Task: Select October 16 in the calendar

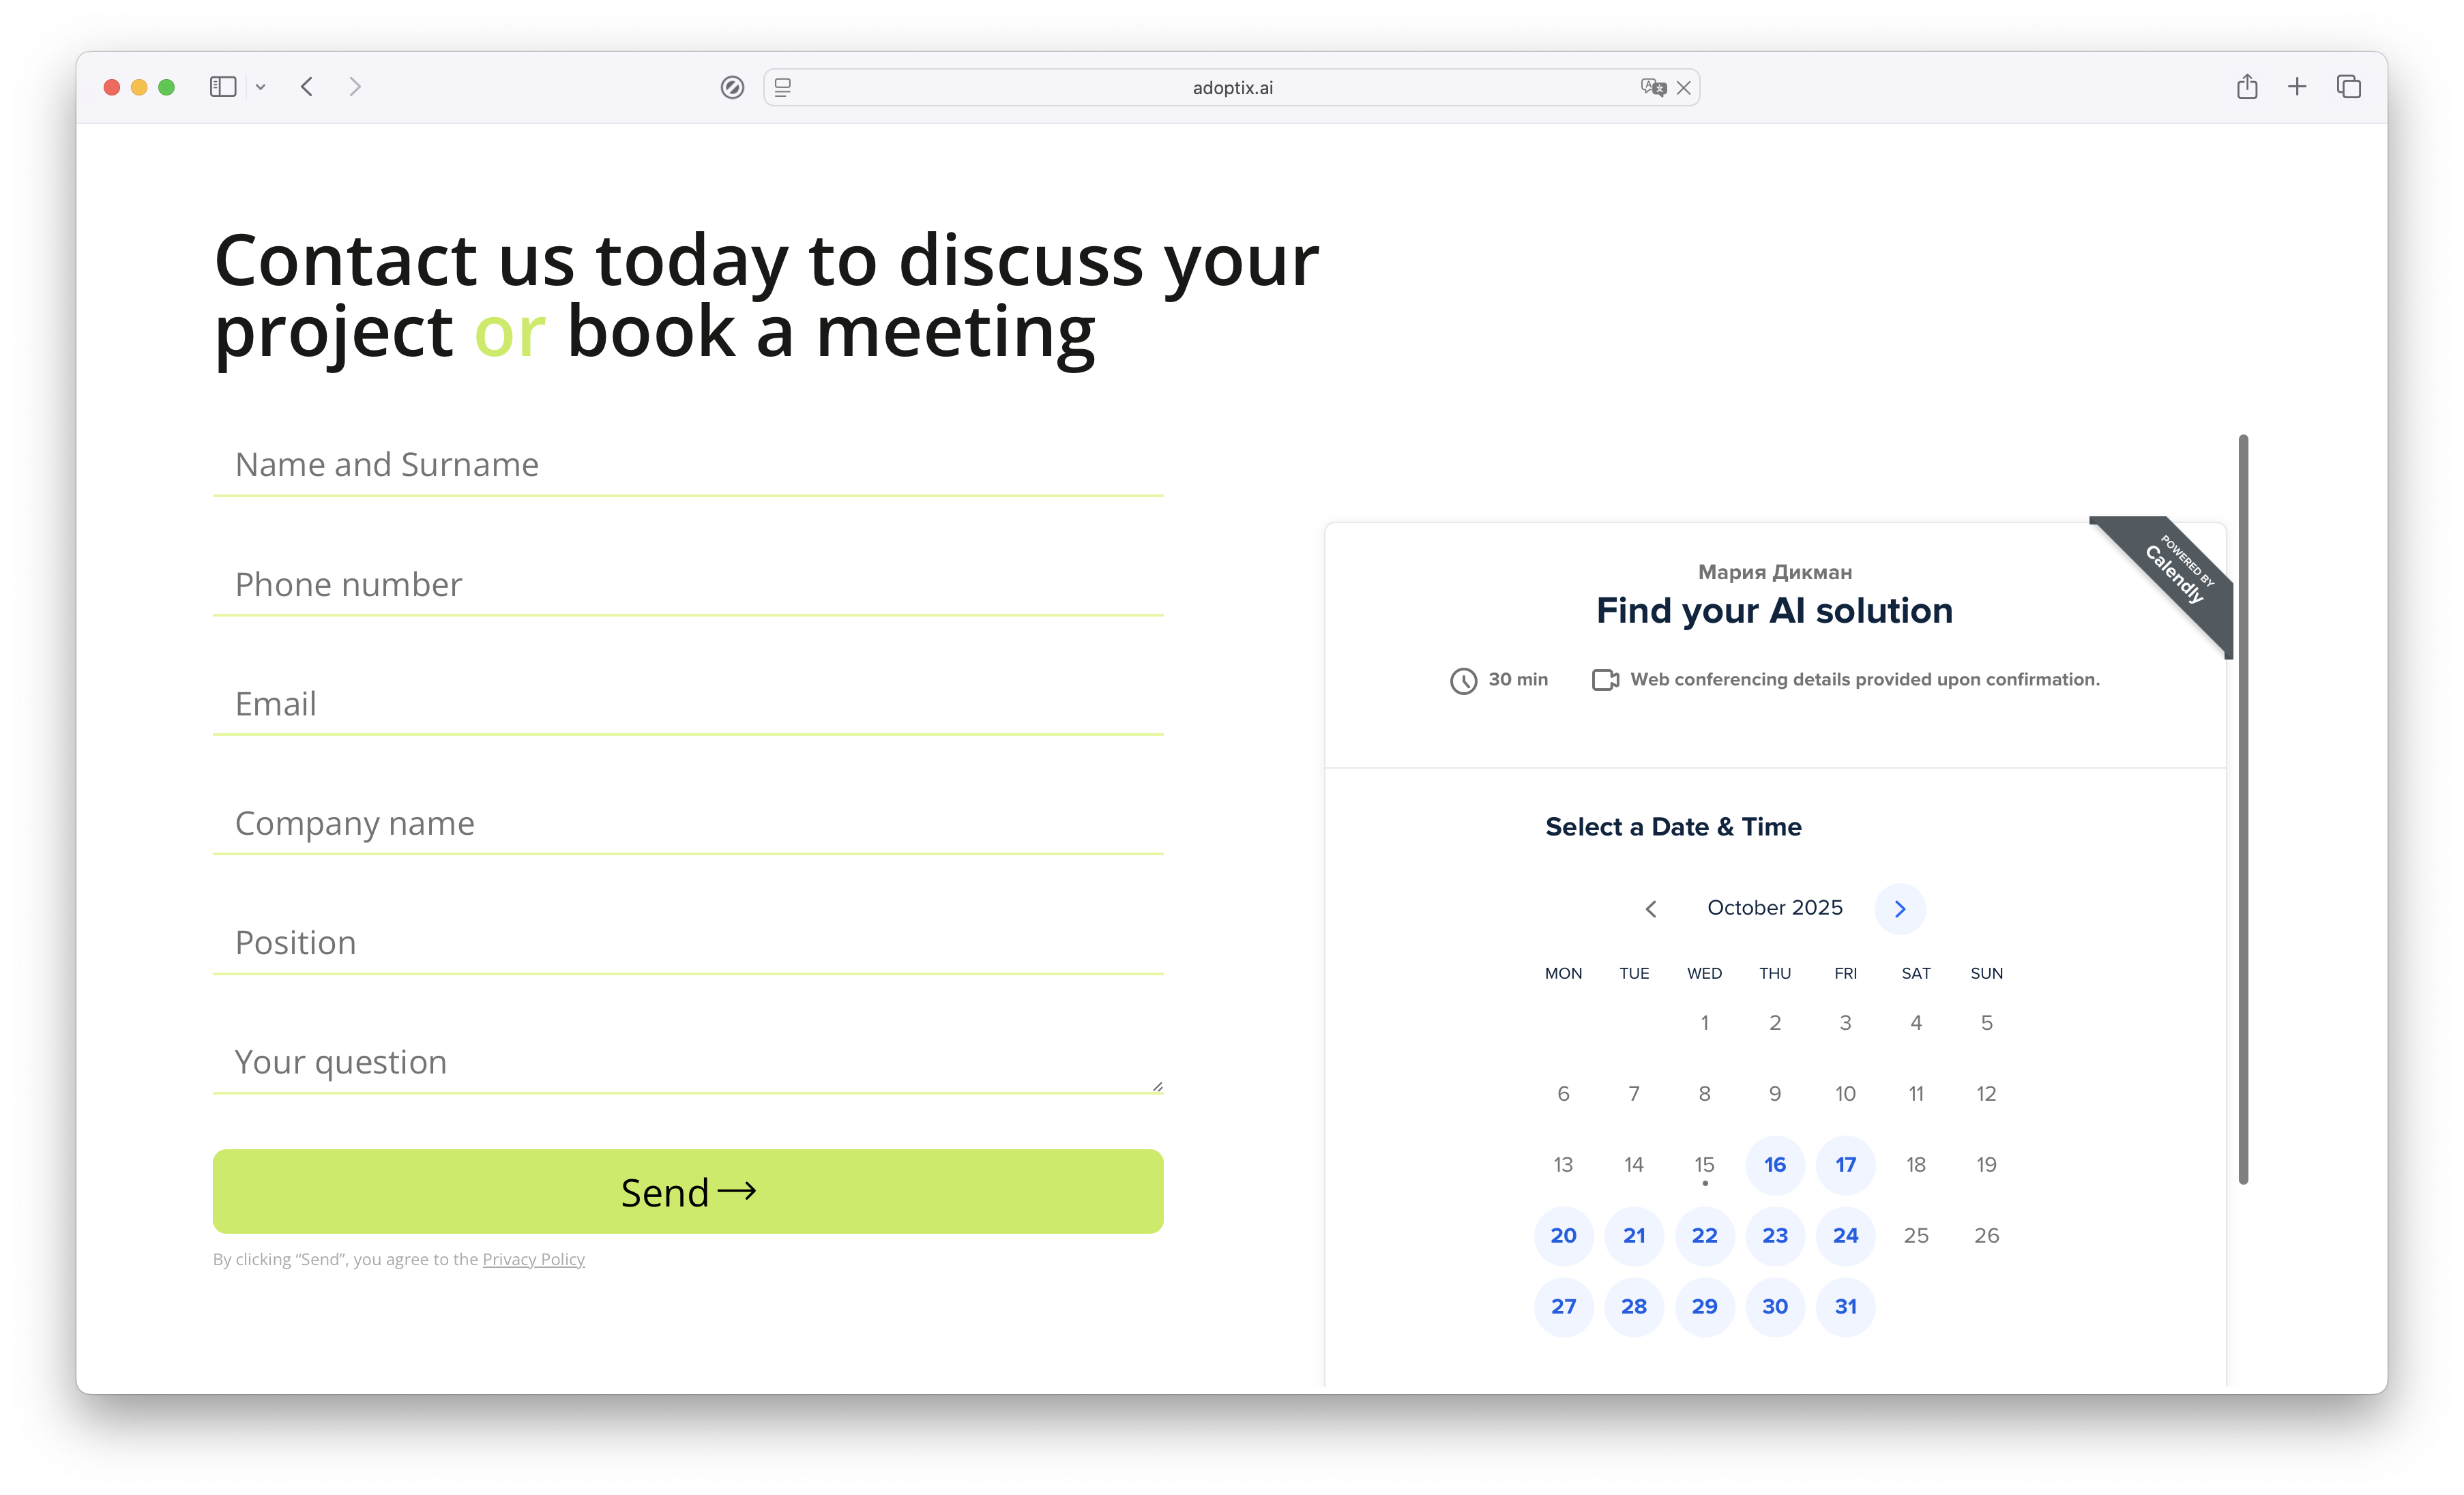Action: point(1775,1164)
